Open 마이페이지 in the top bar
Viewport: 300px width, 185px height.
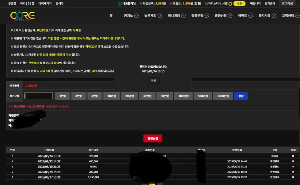45,4
